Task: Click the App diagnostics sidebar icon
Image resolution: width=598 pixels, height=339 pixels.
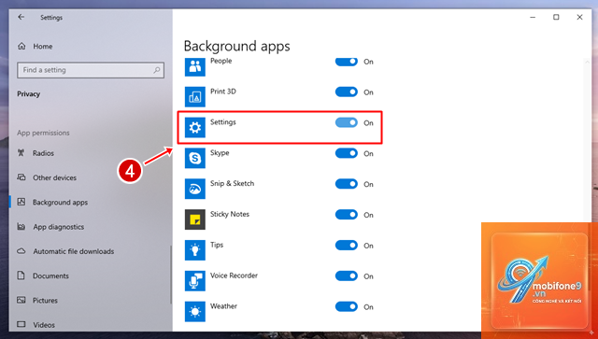Action: click(x=21, y=227)
